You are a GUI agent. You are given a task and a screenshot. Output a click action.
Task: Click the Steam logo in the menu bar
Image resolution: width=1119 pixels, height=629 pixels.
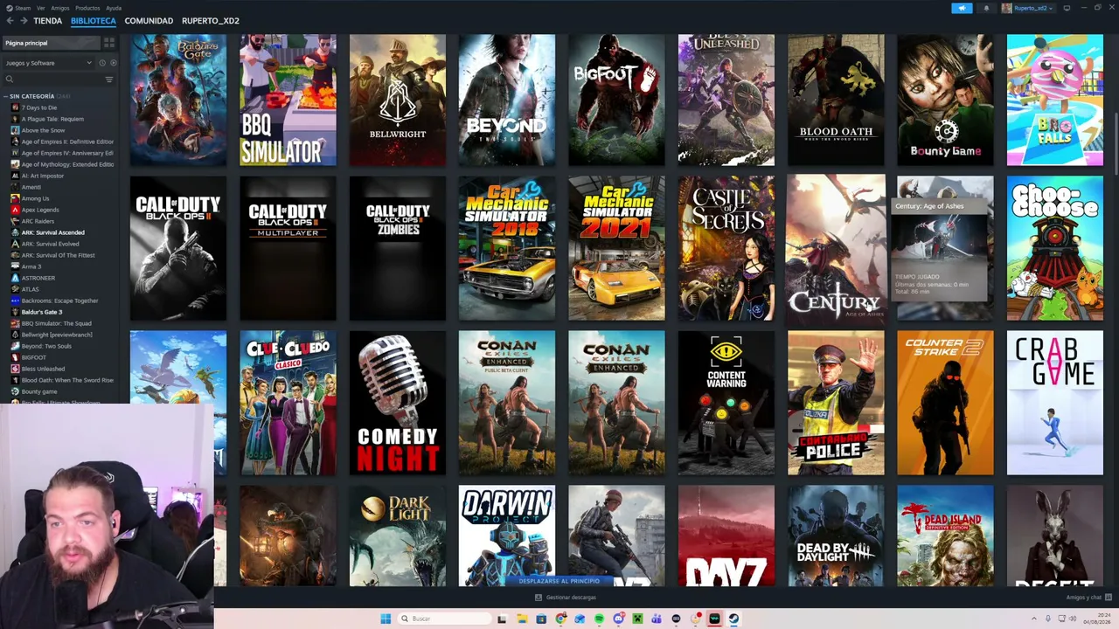tap(8, 8)
